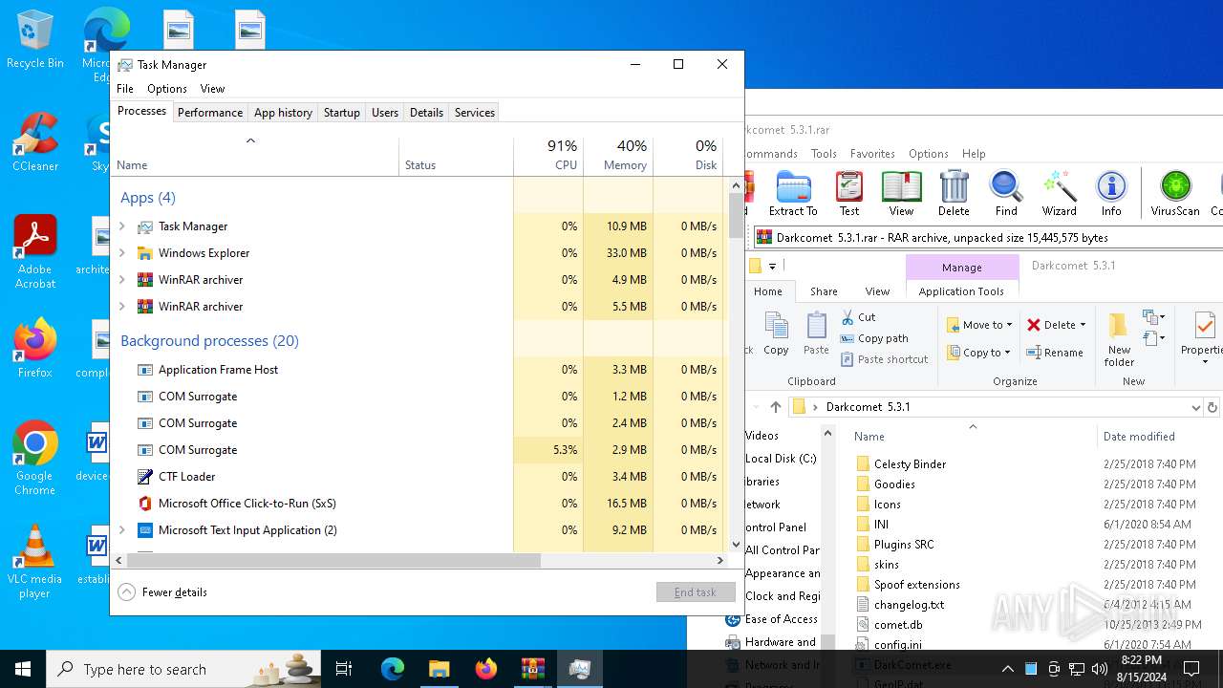Run VirusScan in WinRAR toolbar
1223x688 pixels.
[1175, 194]
